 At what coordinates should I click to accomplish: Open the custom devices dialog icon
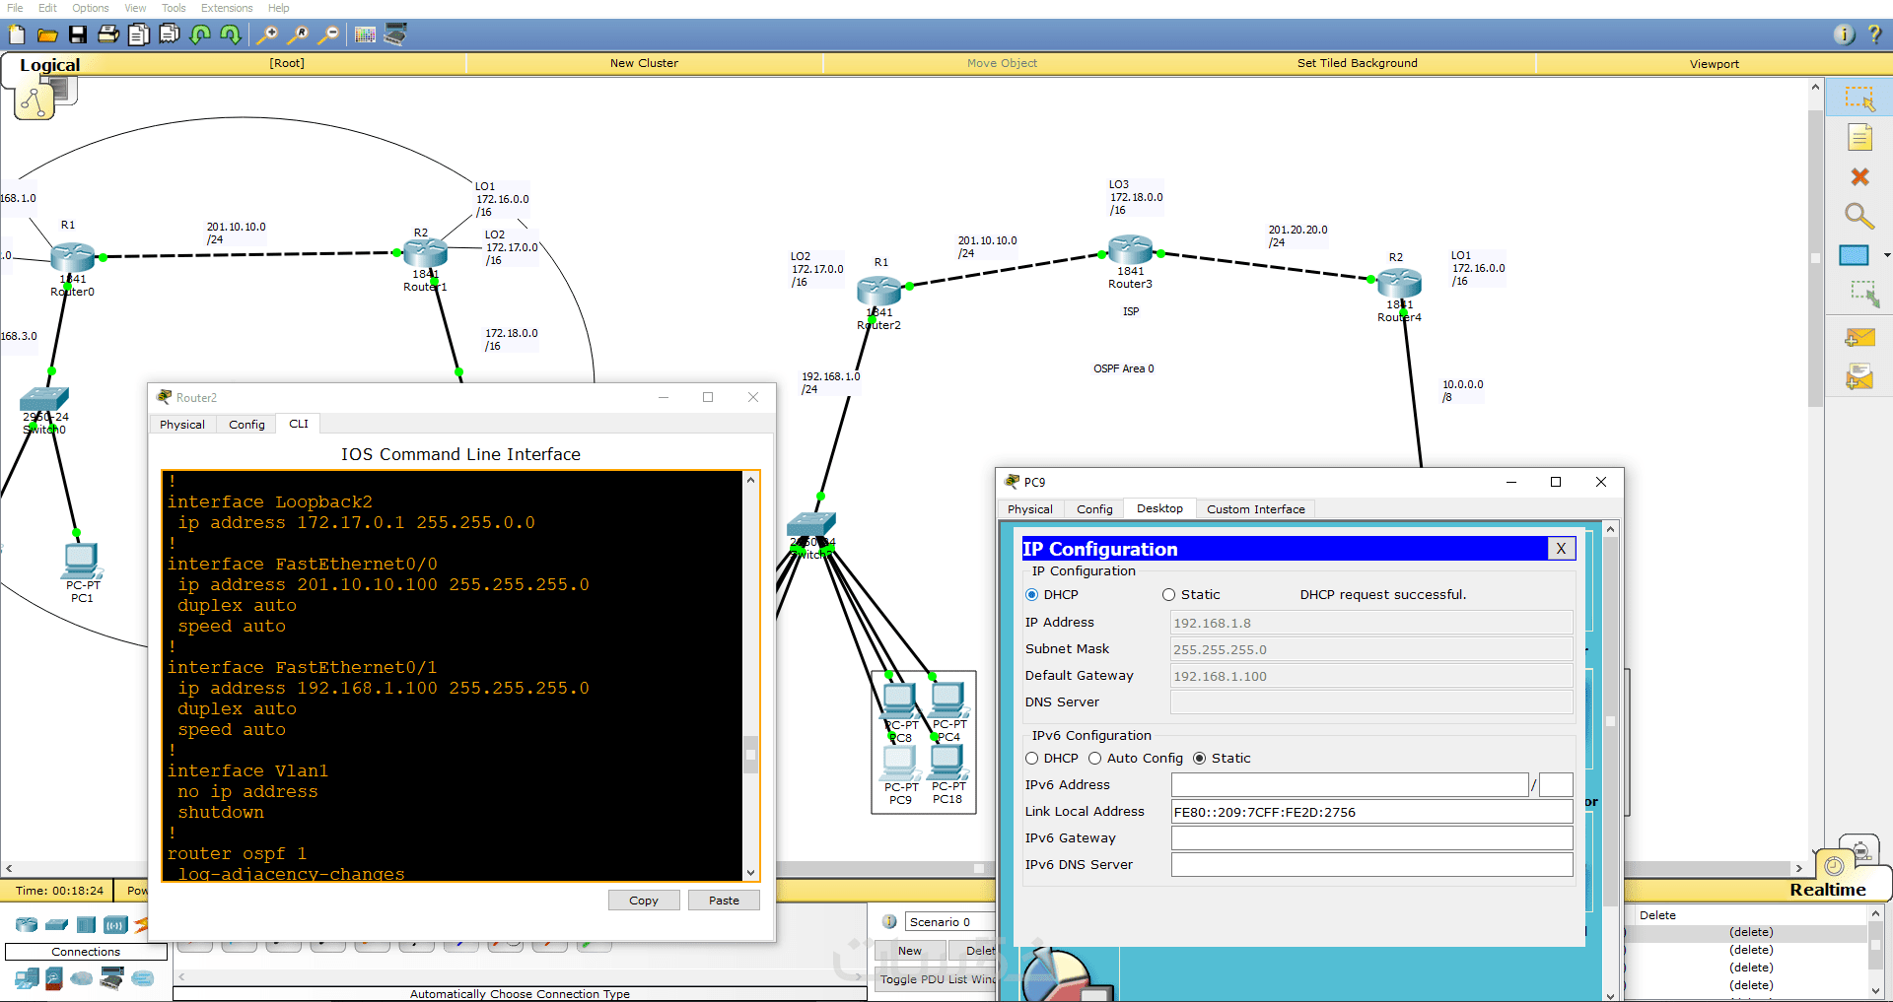[395, 34]
